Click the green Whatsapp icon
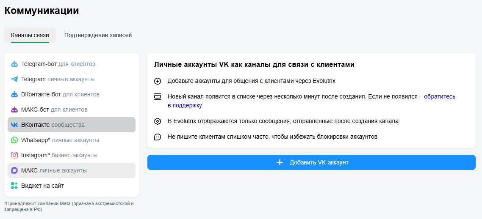This screenshot has height=219, width=482. (14, 140)
